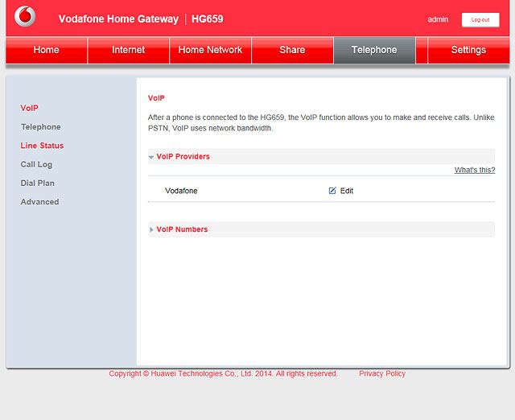The height and width of the screenshot is (420, 515).
Task: Open the Share tab
Action: (x=292, y=50)
